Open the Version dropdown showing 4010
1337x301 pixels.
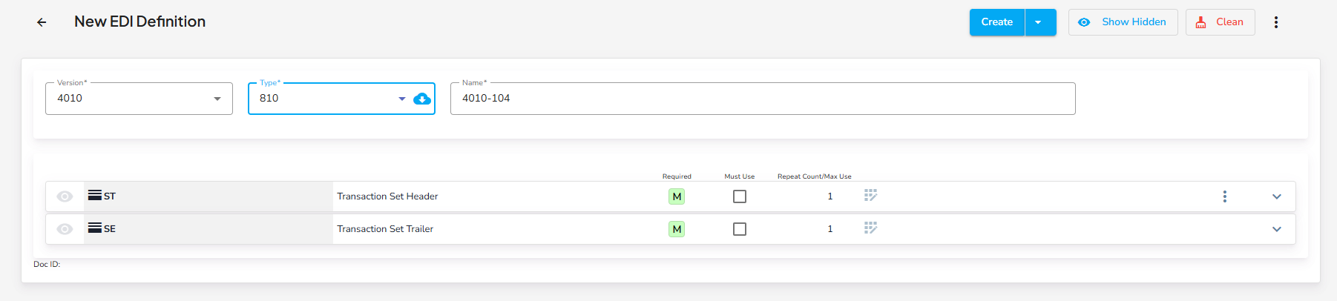tap(139, 99)
